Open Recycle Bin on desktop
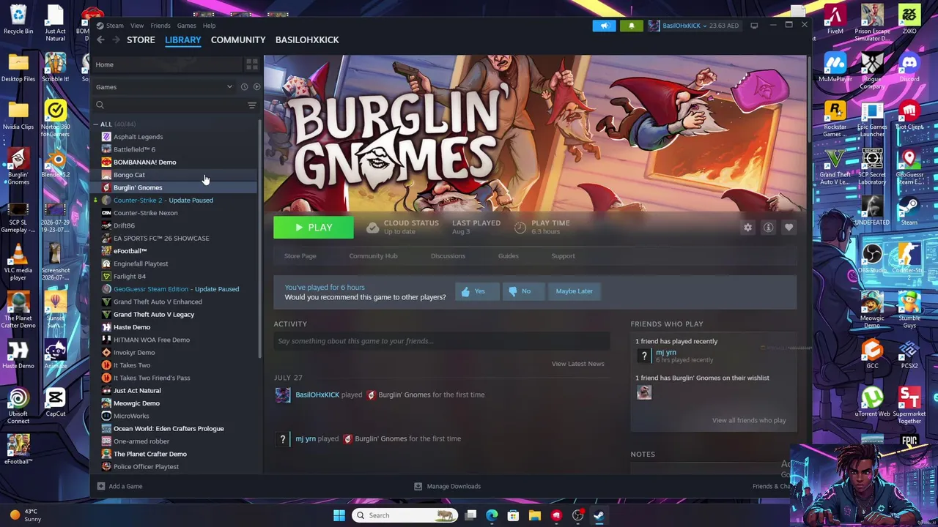The width and height of the screenshot is (938, 527). (x=18, y=20)
